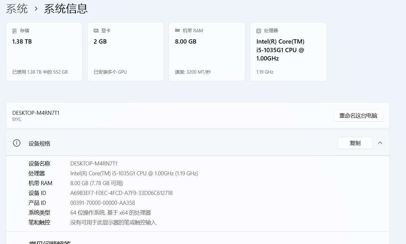Collapse the 设备规格 section chevron
This screenshot has height=244, width=406.
[x=380, y=143]
